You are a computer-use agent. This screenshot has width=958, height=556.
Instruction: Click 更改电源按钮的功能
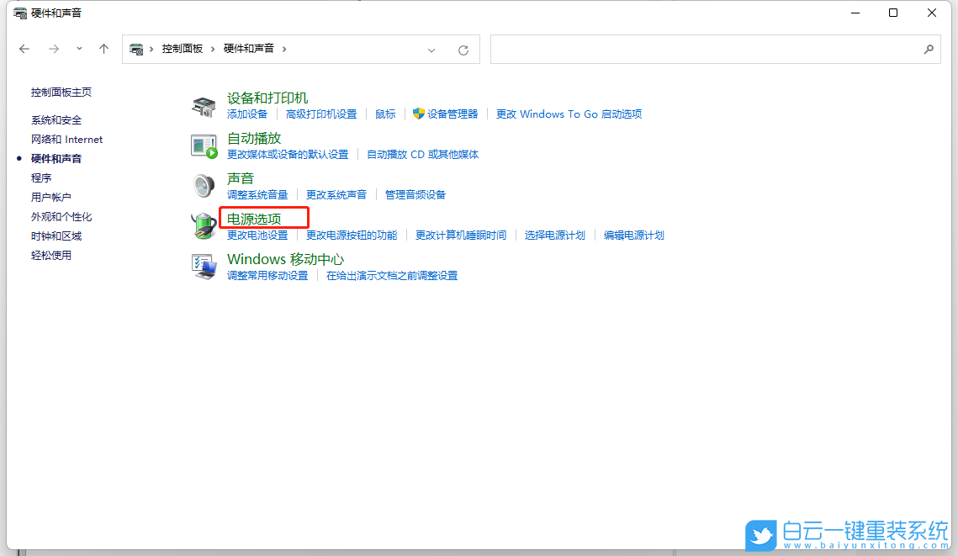352,235
